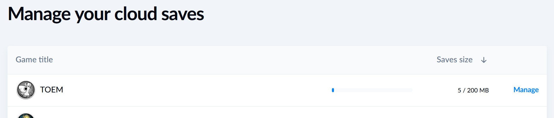Click the table header row background
554x118 pixels.
pyautogui.click(x=277, y=60)
